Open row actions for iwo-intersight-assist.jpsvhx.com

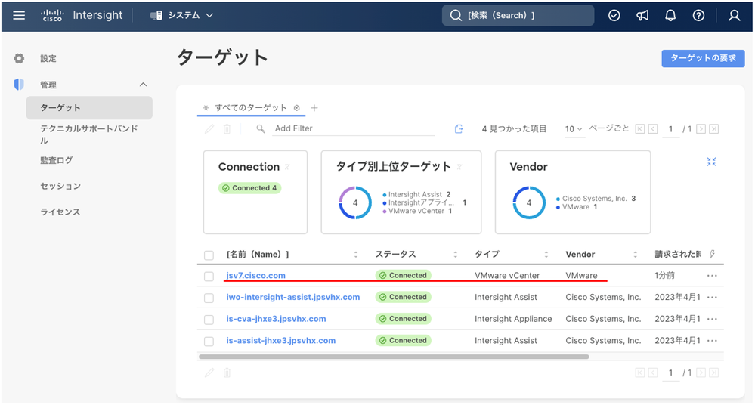click(x=712, y=297)
